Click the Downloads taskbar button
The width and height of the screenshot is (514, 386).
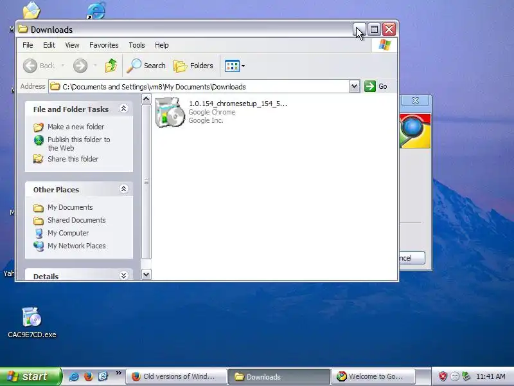tap(279, 376)
